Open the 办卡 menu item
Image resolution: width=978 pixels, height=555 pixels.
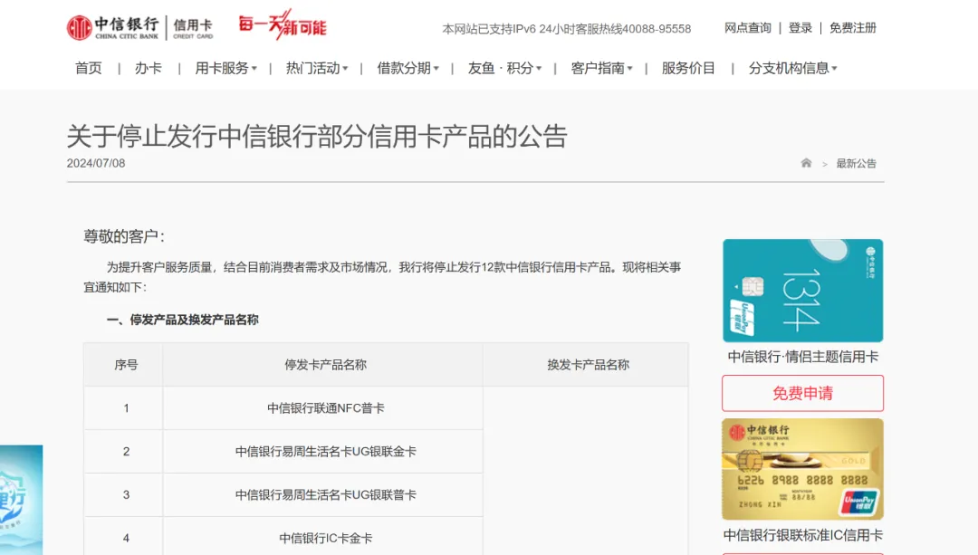pyautogui.click(x=149, y=68)
